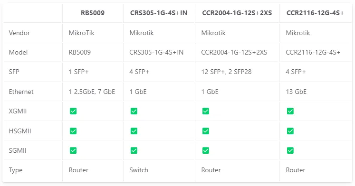Viewport: 355px width, 186px height.
Task: Click the SGMII checkmark for RB5009
Action: [x=73, y=150]
